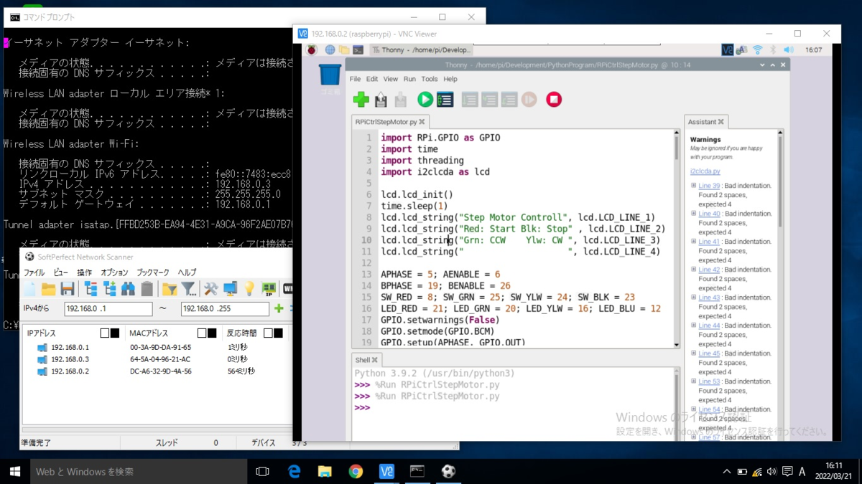This screenshot has height=484, width=862.
Task: Open the Raspberry Pi main menu icon
Action: pos(312,50)
